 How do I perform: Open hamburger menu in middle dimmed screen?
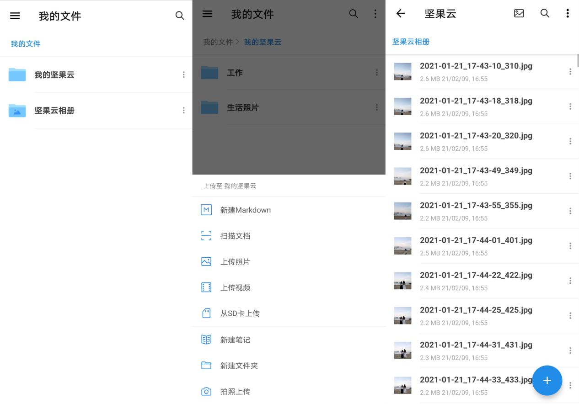(207, 14)
